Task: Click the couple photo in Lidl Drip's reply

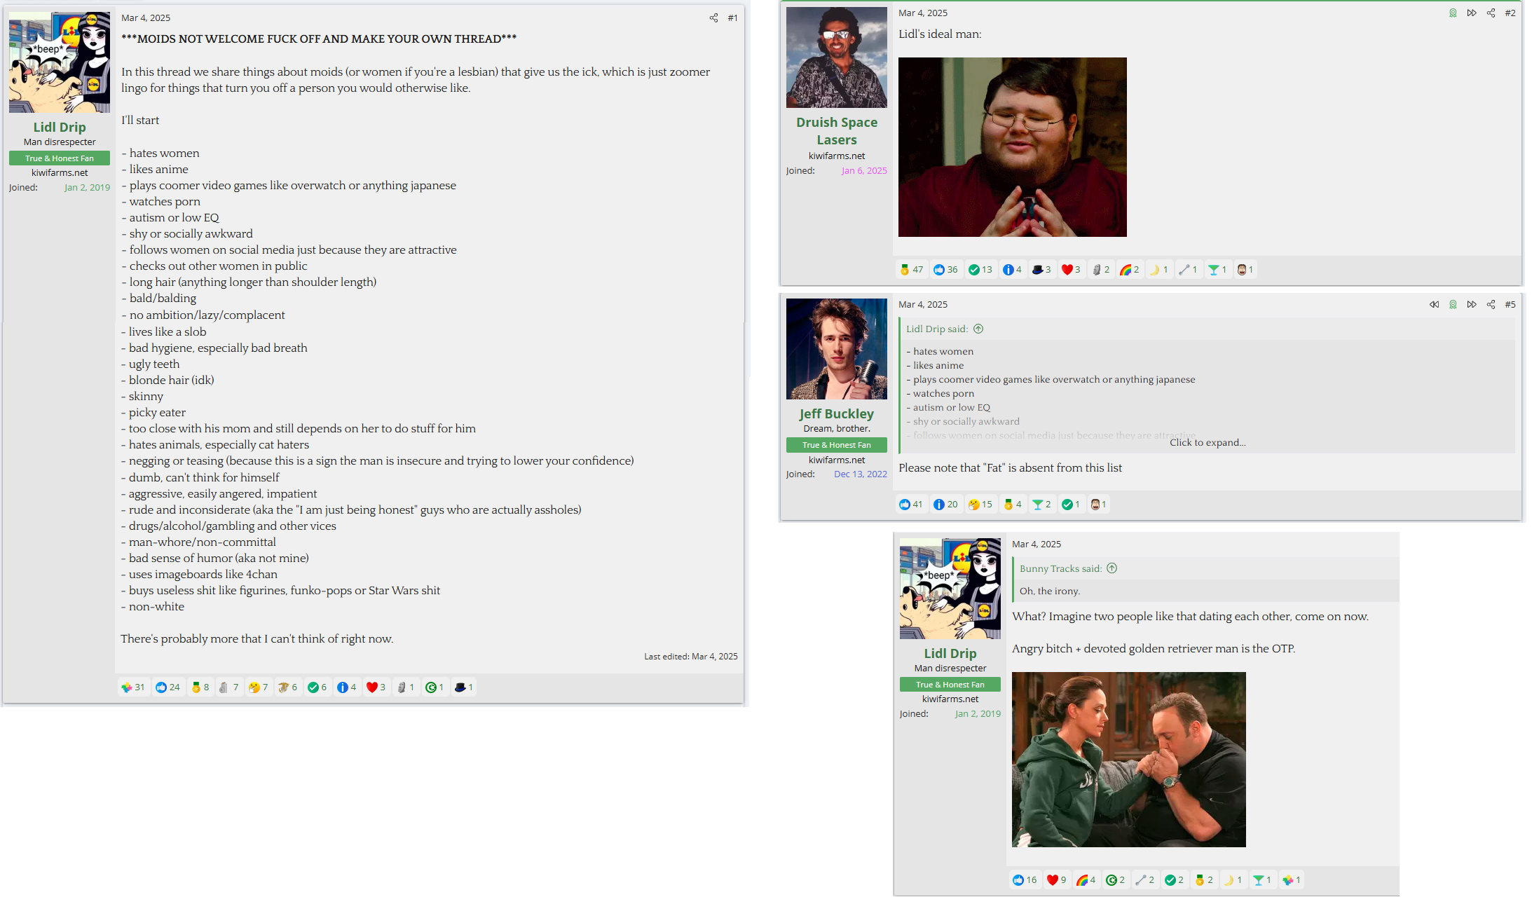Action: point(1128,760)
